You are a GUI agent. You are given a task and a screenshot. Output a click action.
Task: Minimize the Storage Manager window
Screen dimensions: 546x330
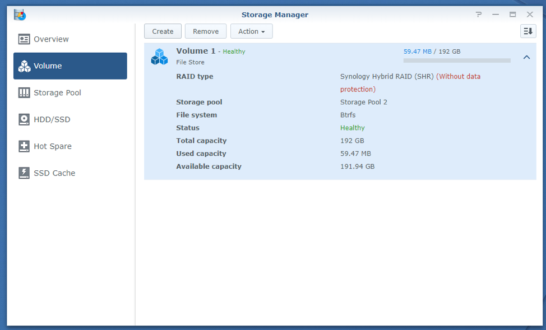(x=496, y=15)
